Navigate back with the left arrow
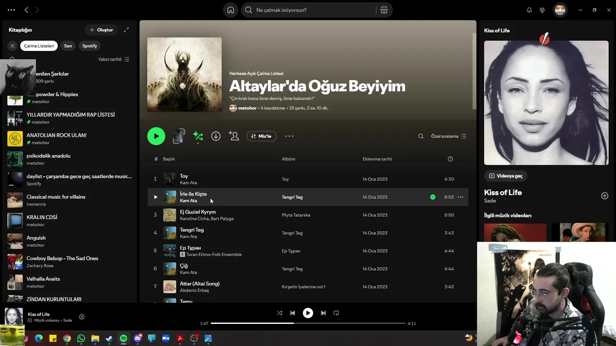This screenshot has height=346, width=616. 26,10
